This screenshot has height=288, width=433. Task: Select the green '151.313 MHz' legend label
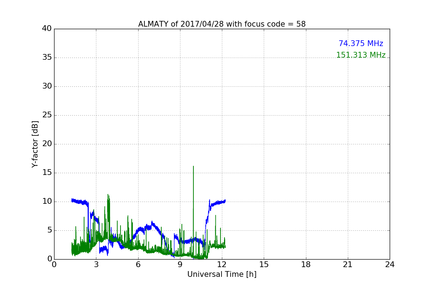pyautogui.click(x=361, y=55)
